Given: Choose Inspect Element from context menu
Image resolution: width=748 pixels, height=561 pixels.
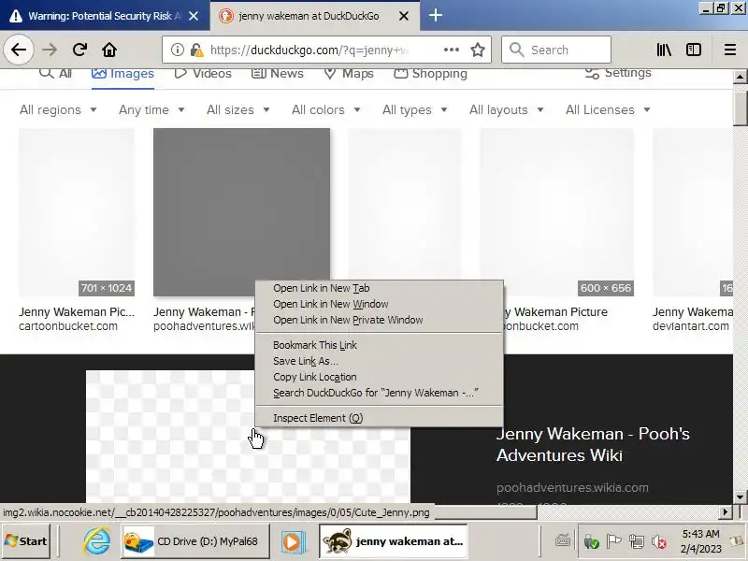Looking at the screenshot, I should click(x=380, y=418).
